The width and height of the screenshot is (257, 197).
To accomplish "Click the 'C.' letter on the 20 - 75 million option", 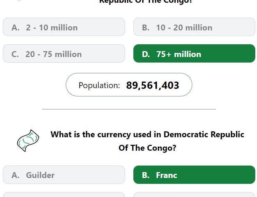I will [x=15, y=54].
